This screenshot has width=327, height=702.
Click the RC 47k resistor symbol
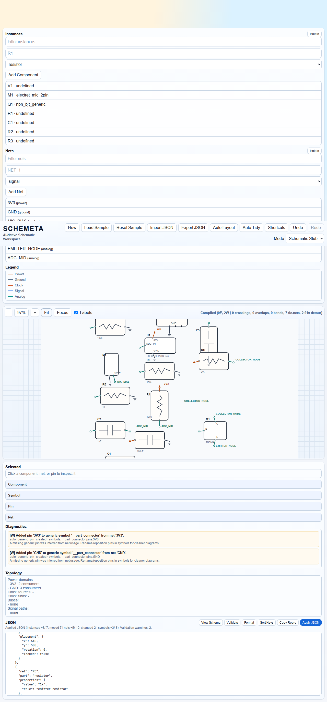point(214,361)
